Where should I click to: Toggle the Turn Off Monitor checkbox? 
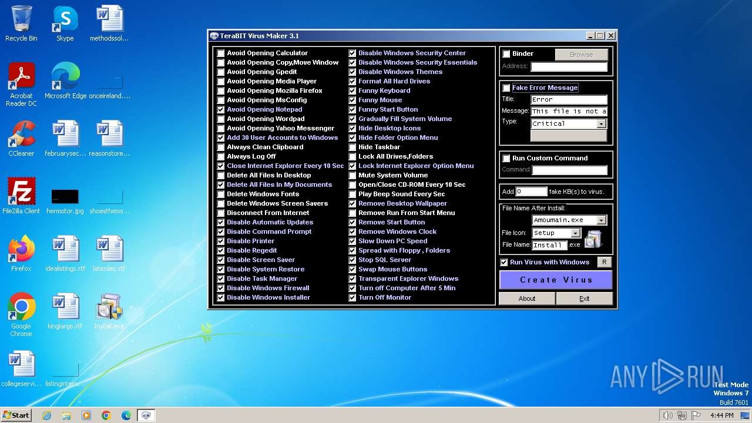pyautogui.click(x=352, y=297)
